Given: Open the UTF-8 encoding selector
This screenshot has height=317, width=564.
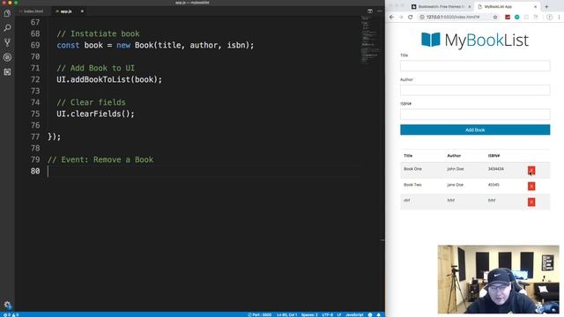Looking at the screenshot, I should tap(327, 314).
